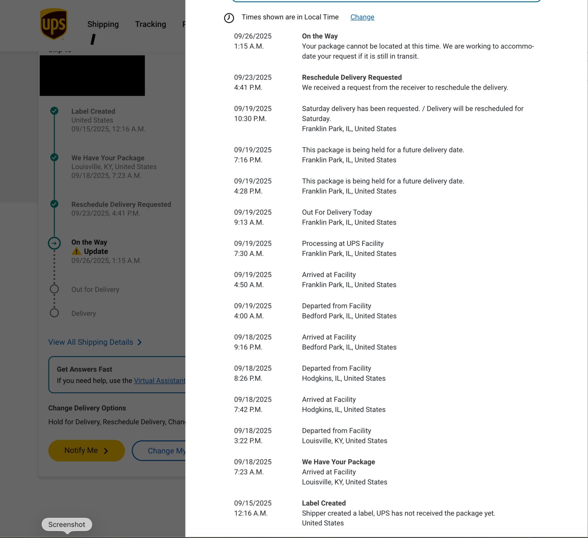588x538 pixels.
Task: Click the Out for Delivery circle marker
Action: coord(54,289)
